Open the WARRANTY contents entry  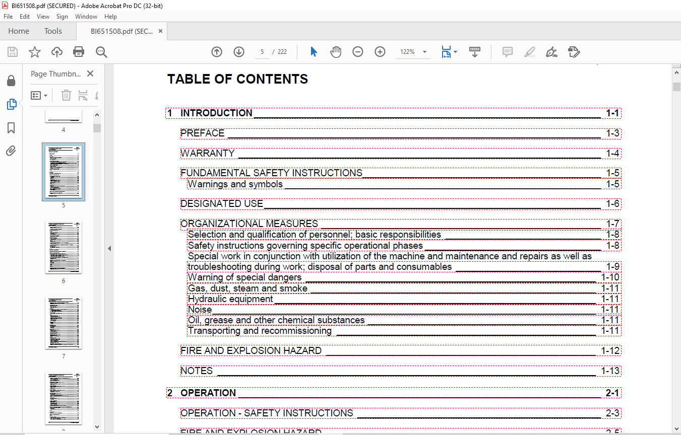[401, 153]
